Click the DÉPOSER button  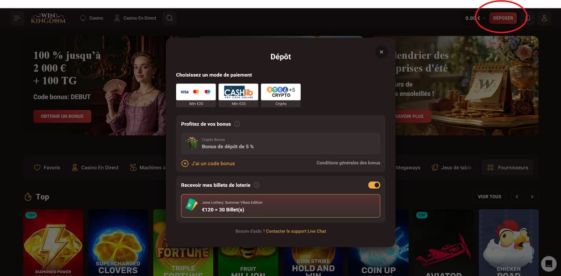point(503,18)
